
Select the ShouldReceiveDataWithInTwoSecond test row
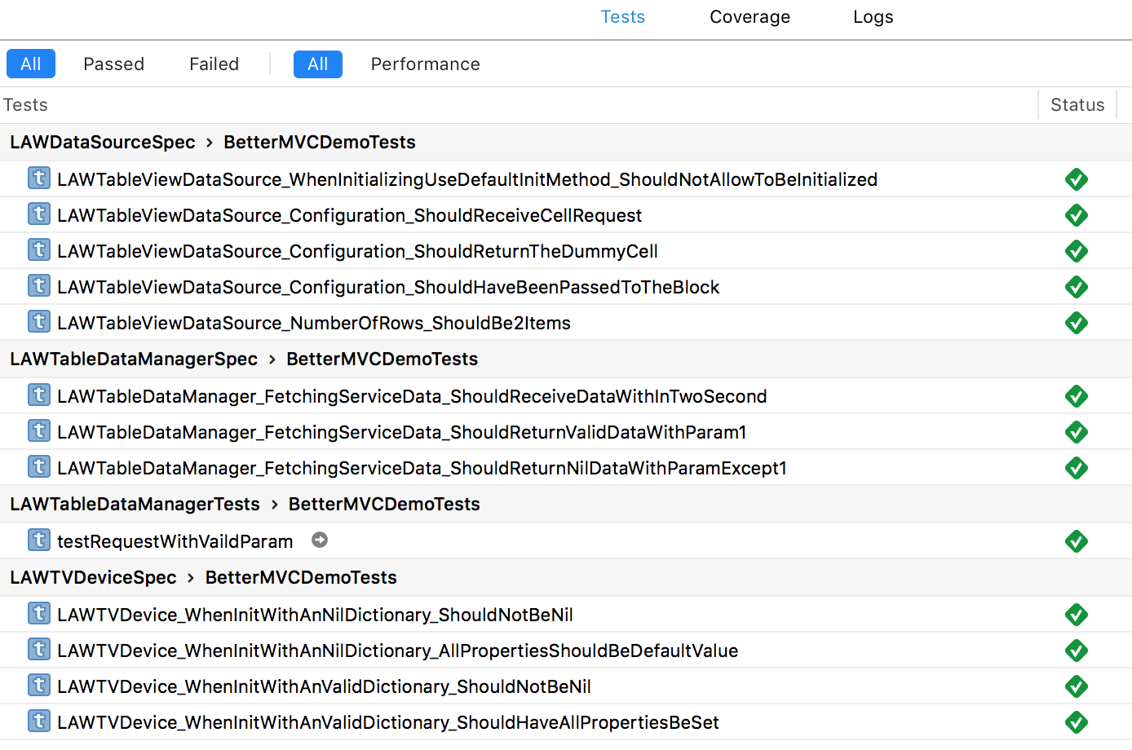point(412,396)
